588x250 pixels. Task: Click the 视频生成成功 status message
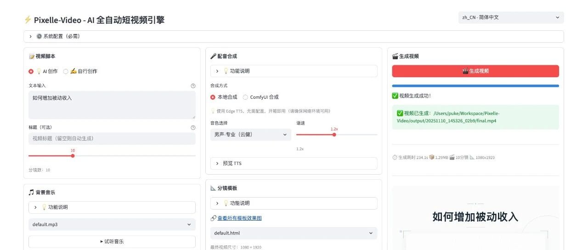(x=412, y=96)
